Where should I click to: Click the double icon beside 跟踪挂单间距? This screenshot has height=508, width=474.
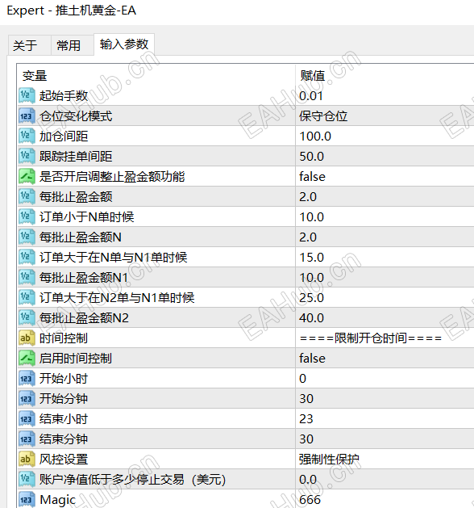click(27, 157)
